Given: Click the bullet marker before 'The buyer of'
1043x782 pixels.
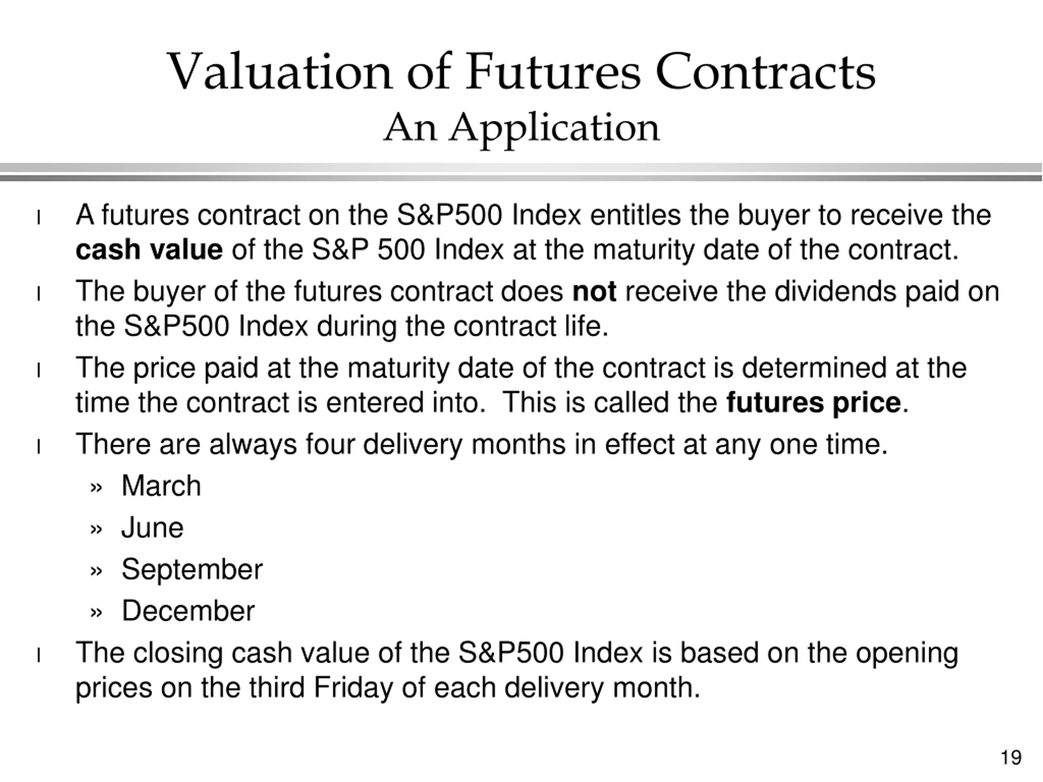Looking at the screenshot, I should click(x=39, y=294).
